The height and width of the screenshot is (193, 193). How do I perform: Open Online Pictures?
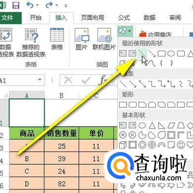tap(104, 39)
